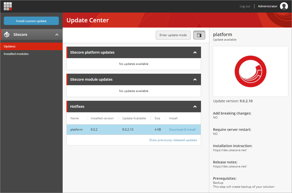The height and width of the screenshot is (193, 292).
Task: Click the update available 9.0.2.10 cell
Action: point(128,130)
